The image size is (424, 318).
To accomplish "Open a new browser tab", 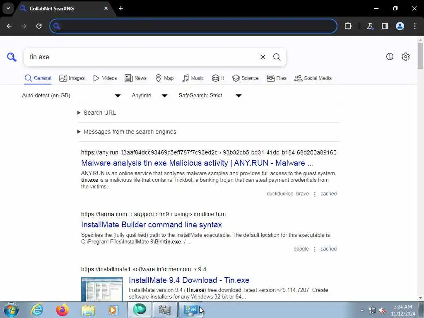I will pyautogui.click(x=121, y=8).
